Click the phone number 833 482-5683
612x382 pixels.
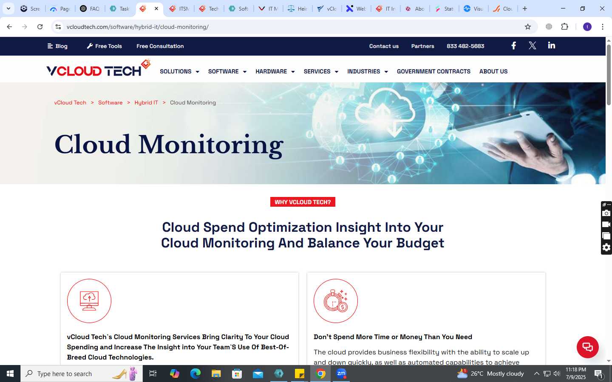pyautogui.click(x=465, y=46)
